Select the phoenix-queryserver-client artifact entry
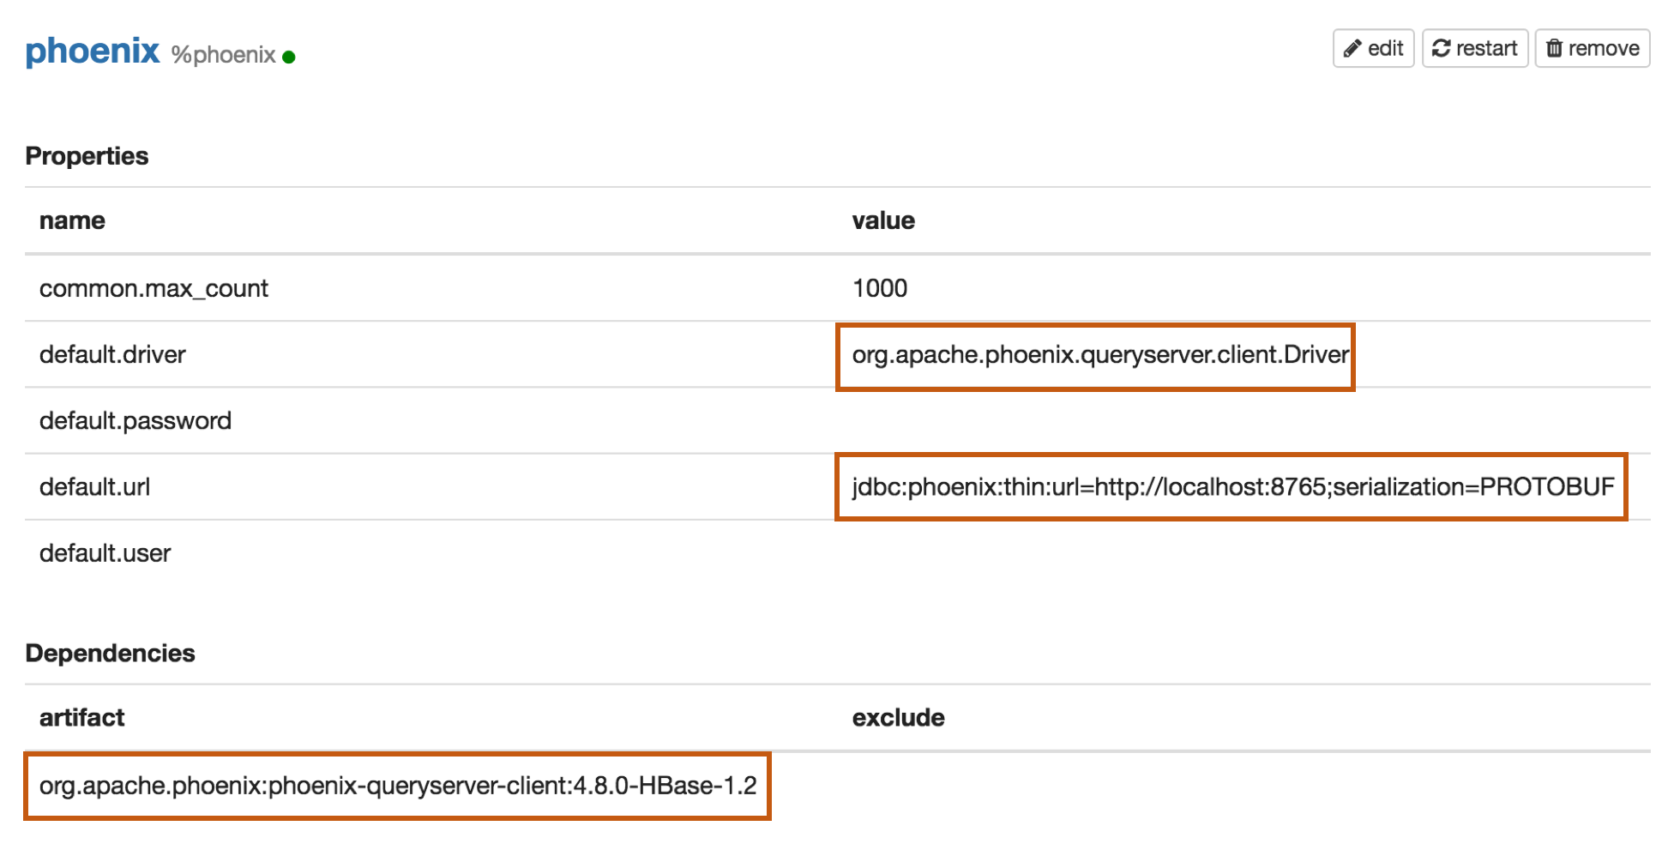This screenshot has width=1674, height=862. (398, 786)
